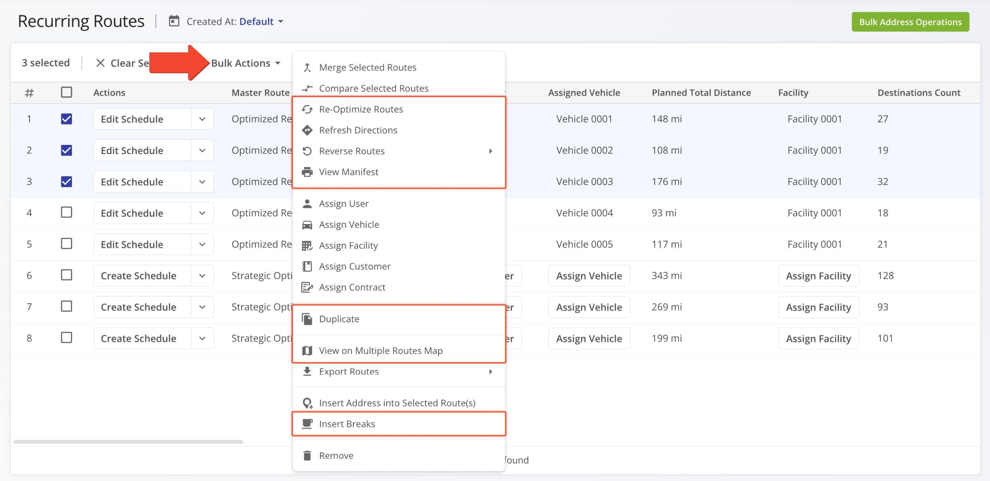
Task: Click the Planned Total Distance column header
Action: coord(701,92)
